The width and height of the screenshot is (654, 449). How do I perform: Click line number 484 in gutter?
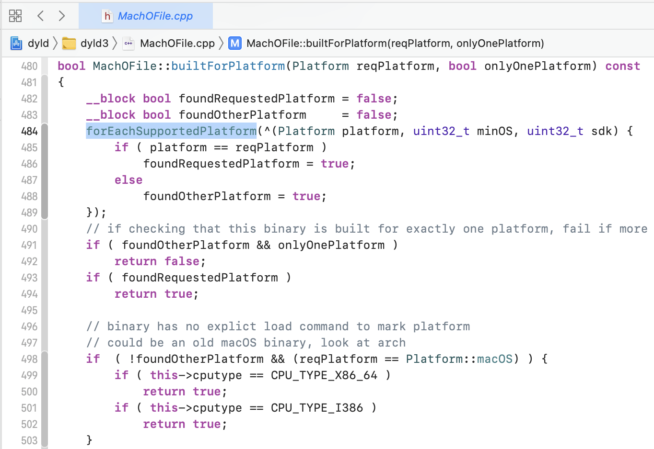click(29, 131)
